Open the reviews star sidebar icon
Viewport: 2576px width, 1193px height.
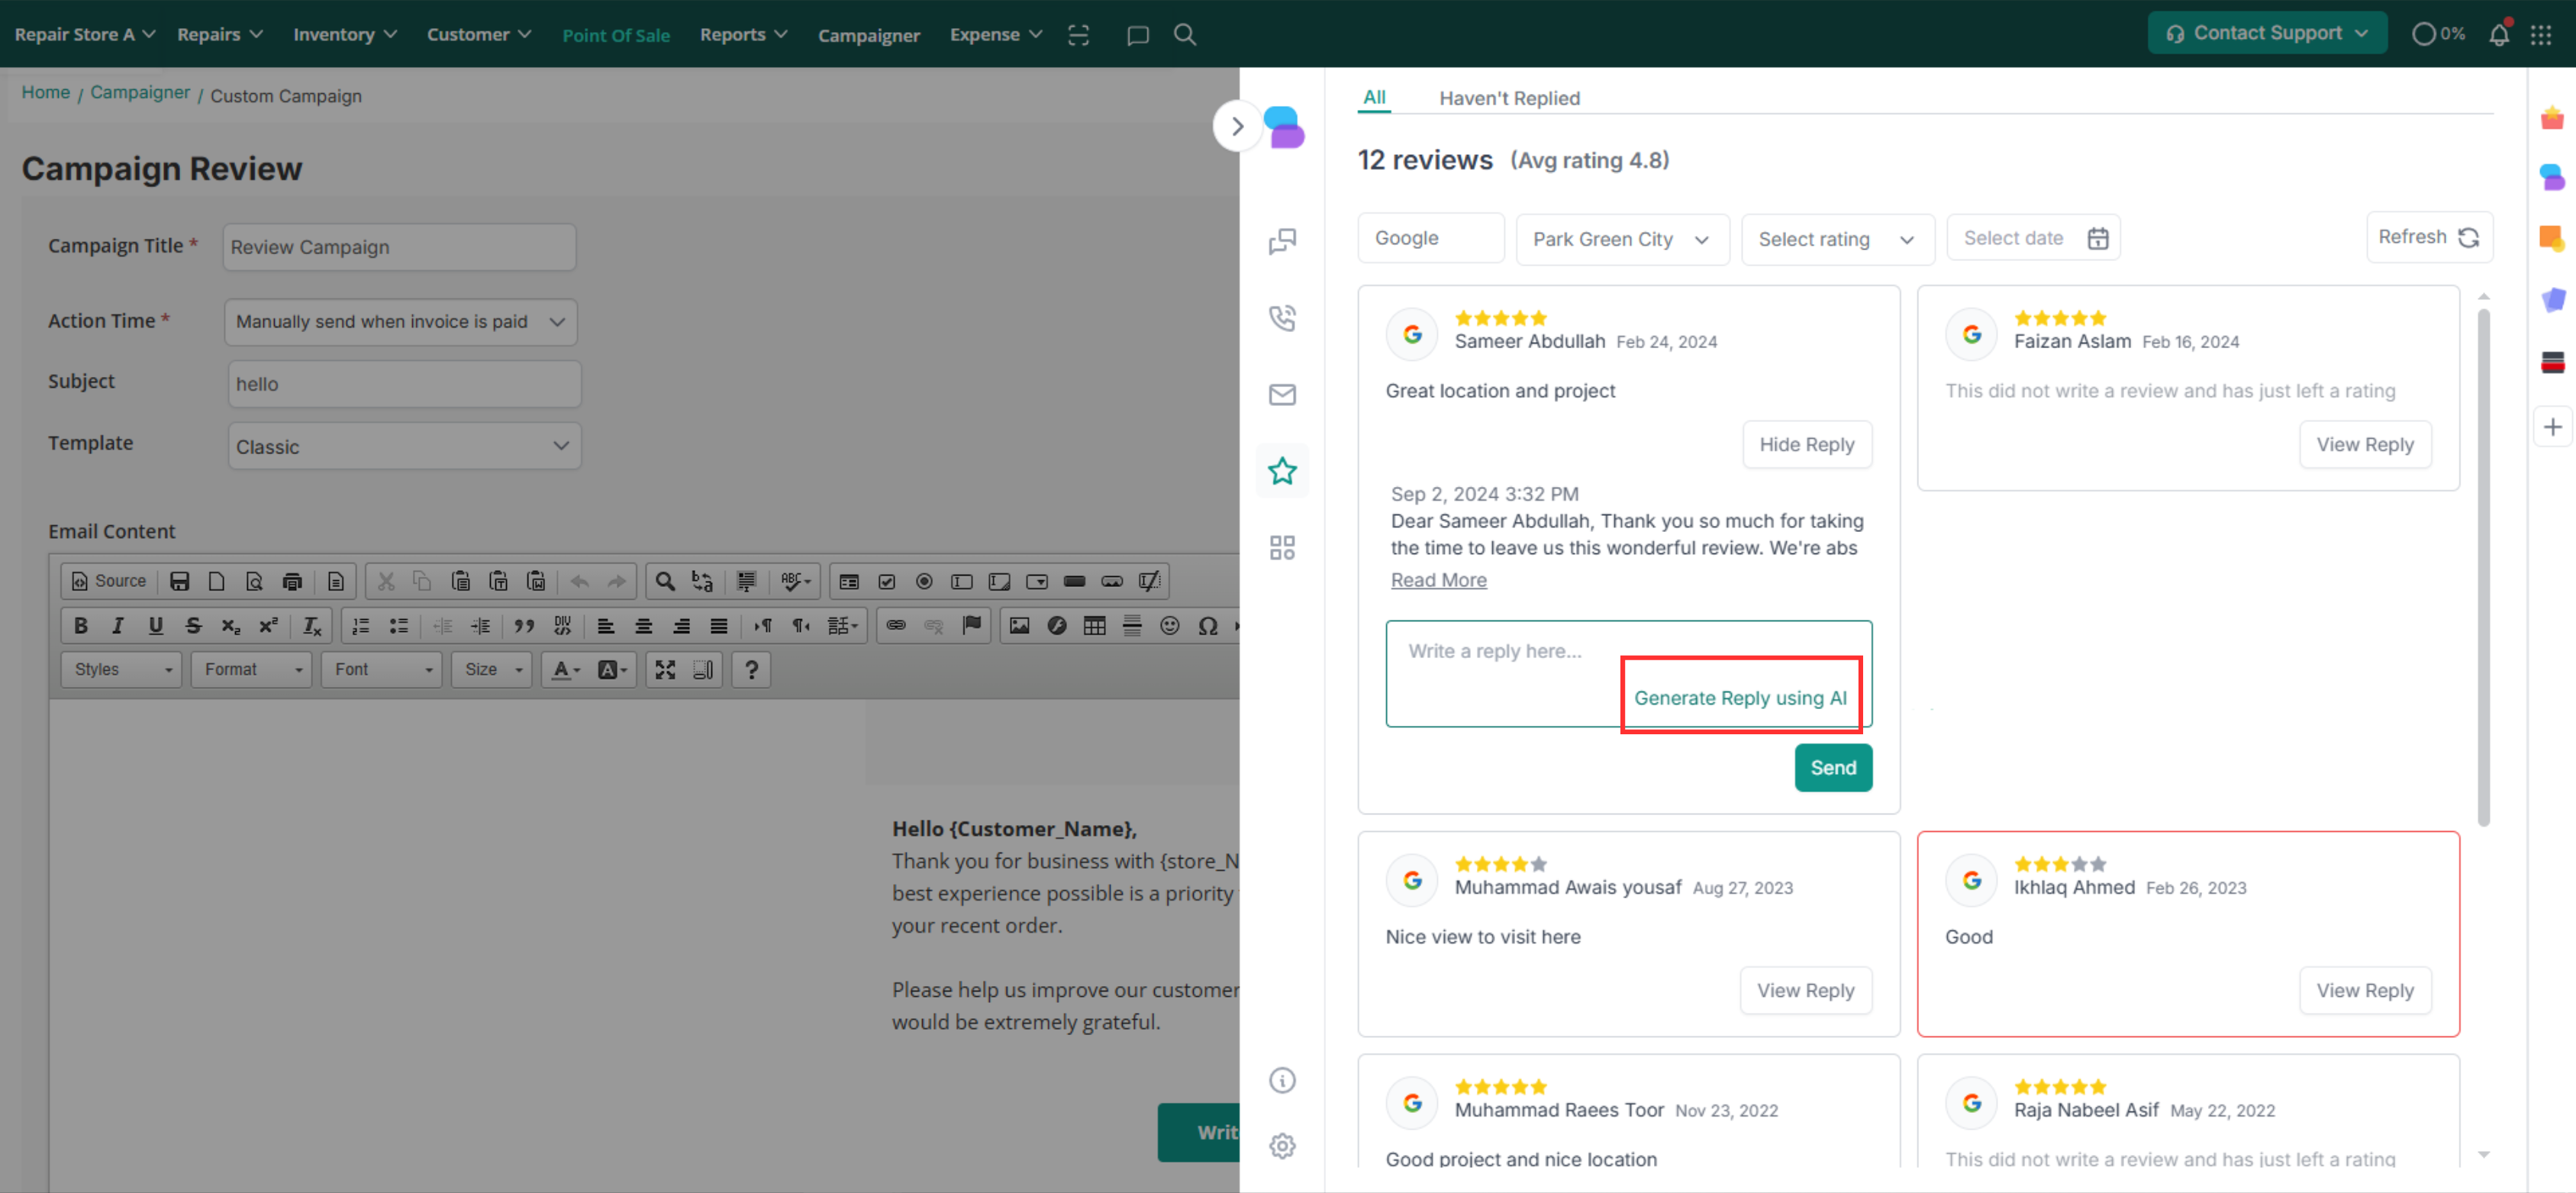(1282, 471)
